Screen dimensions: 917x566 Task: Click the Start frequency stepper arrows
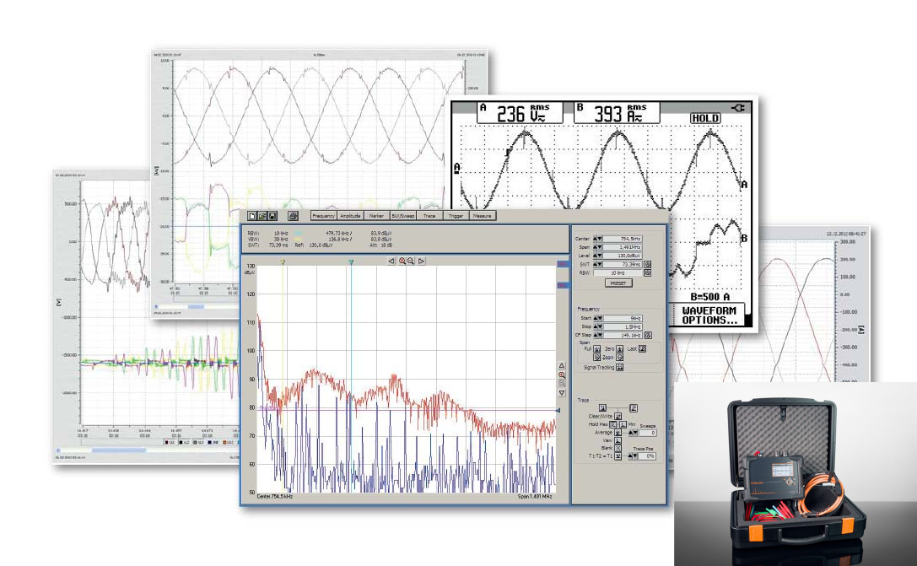[597, 318]
